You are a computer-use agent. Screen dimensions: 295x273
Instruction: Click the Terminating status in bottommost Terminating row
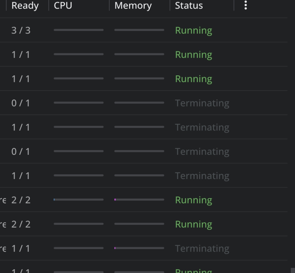pos(202,248)
